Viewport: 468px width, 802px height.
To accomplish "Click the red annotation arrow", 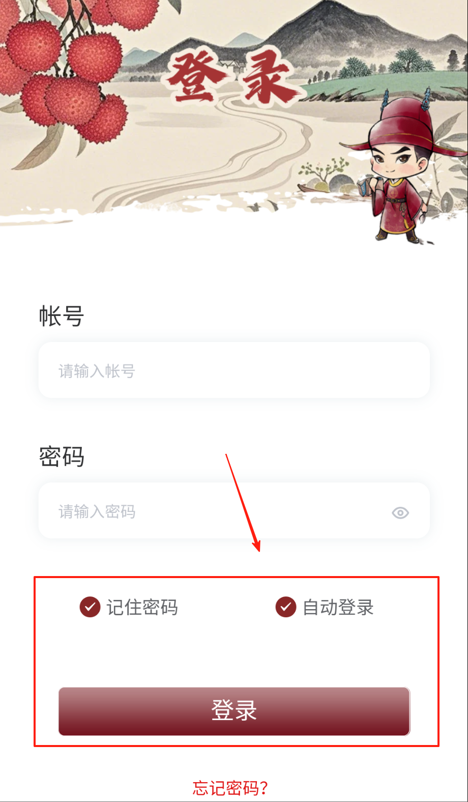I will (244, 502).
